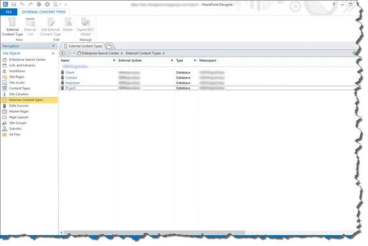Viewport: 368px width, 246px height.
Task: Open Subsites in navigation pane
Action: pos(15,129)
